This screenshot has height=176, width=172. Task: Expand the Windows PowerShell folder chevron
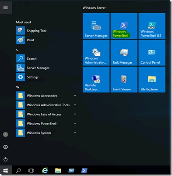coord(75,123)
